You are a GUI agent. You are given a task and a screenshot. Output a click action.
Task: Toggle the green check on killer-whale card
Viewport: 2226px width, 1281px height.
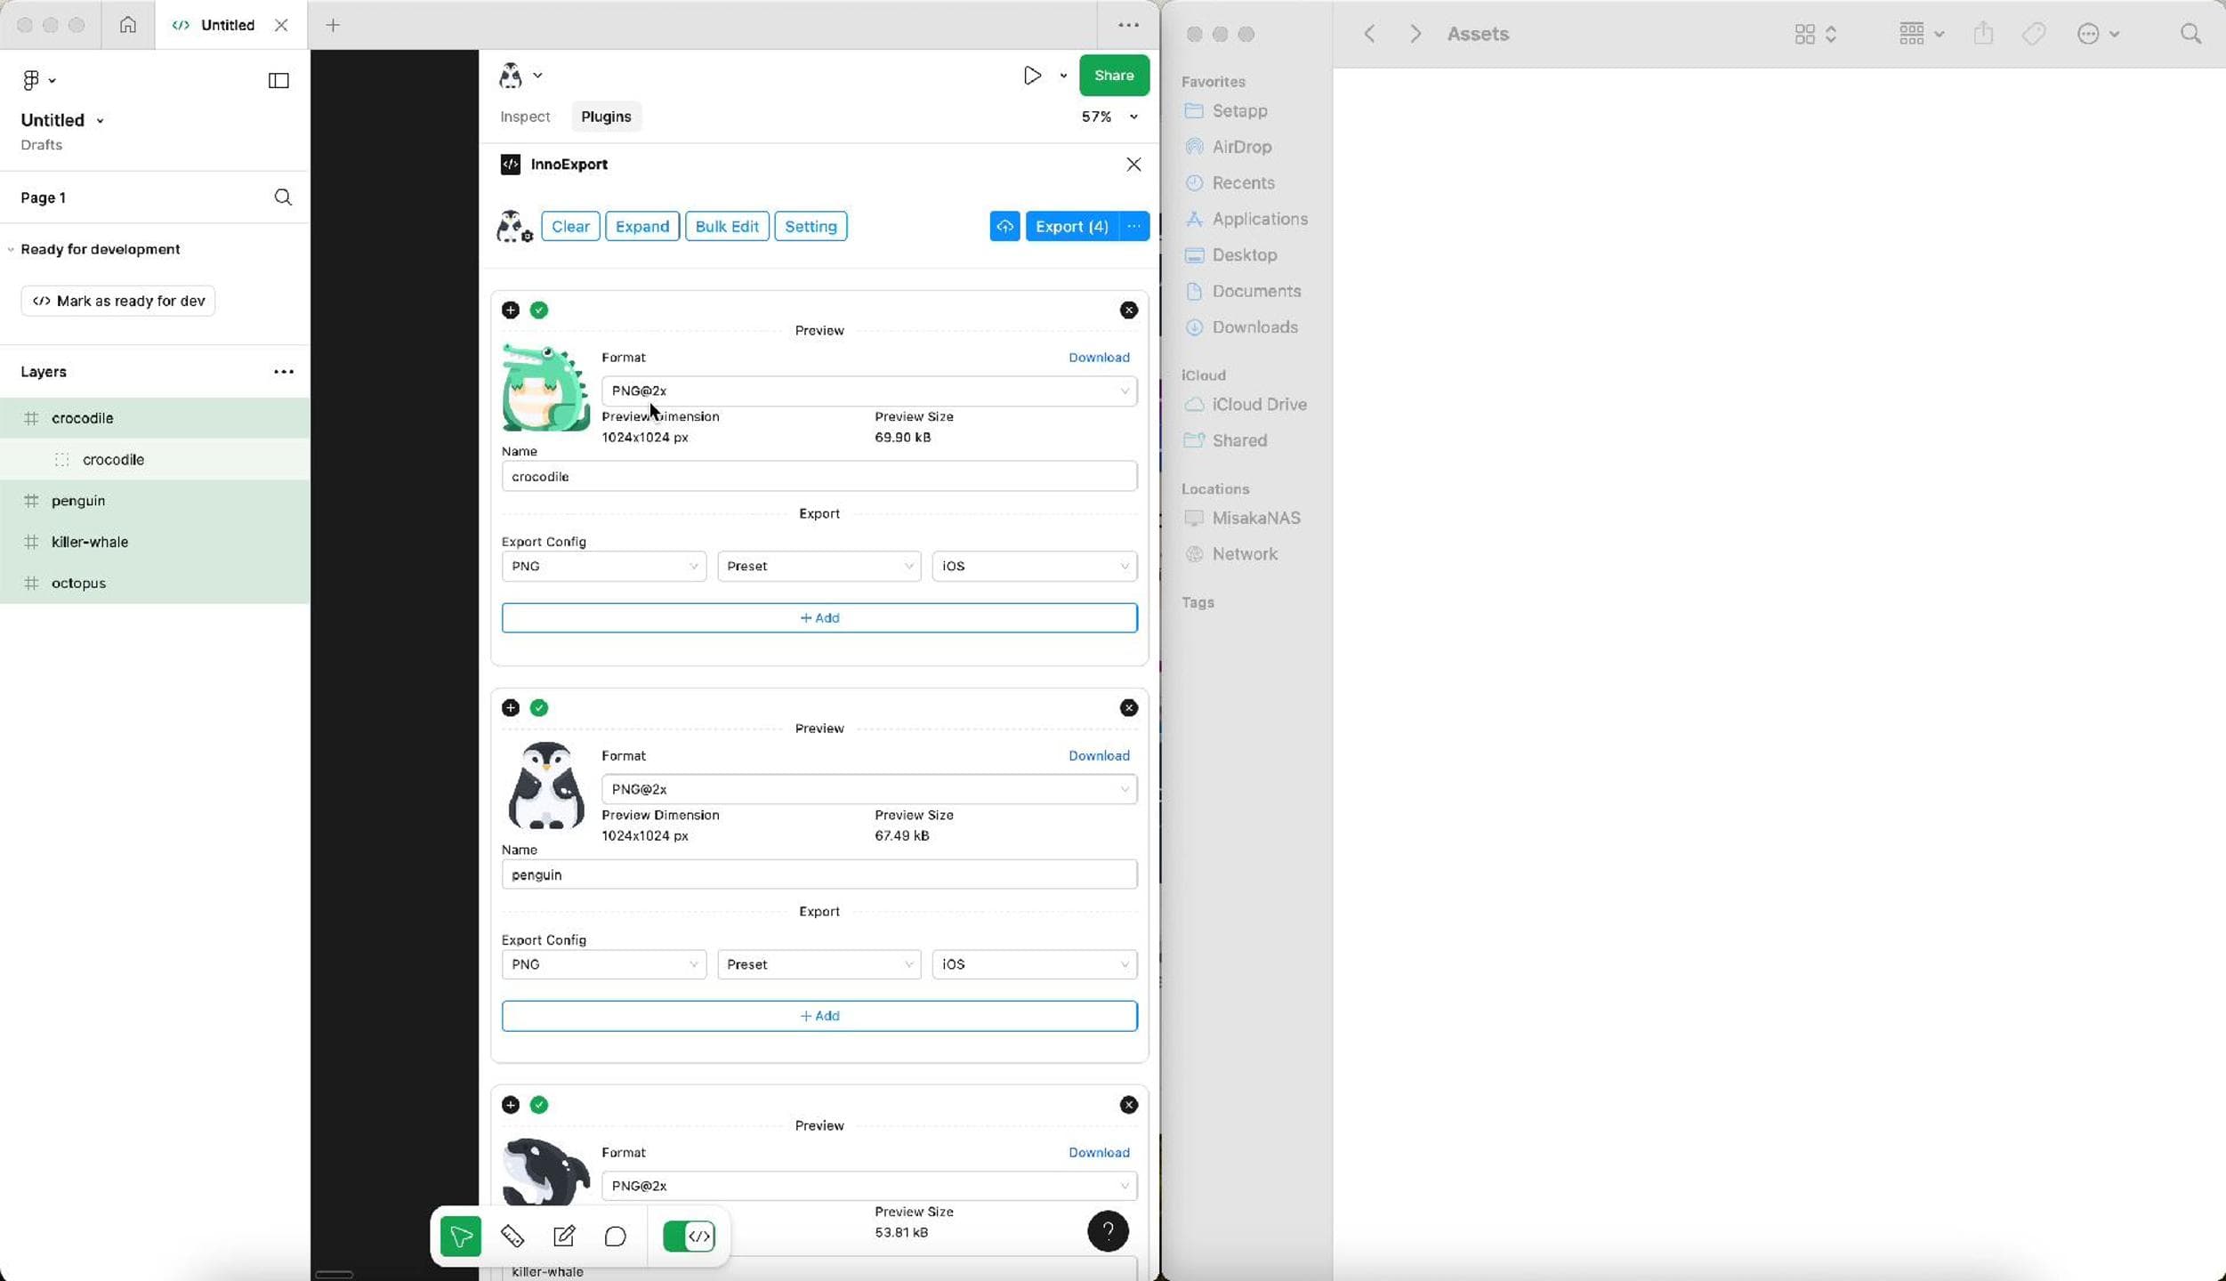click(539, 1104)
